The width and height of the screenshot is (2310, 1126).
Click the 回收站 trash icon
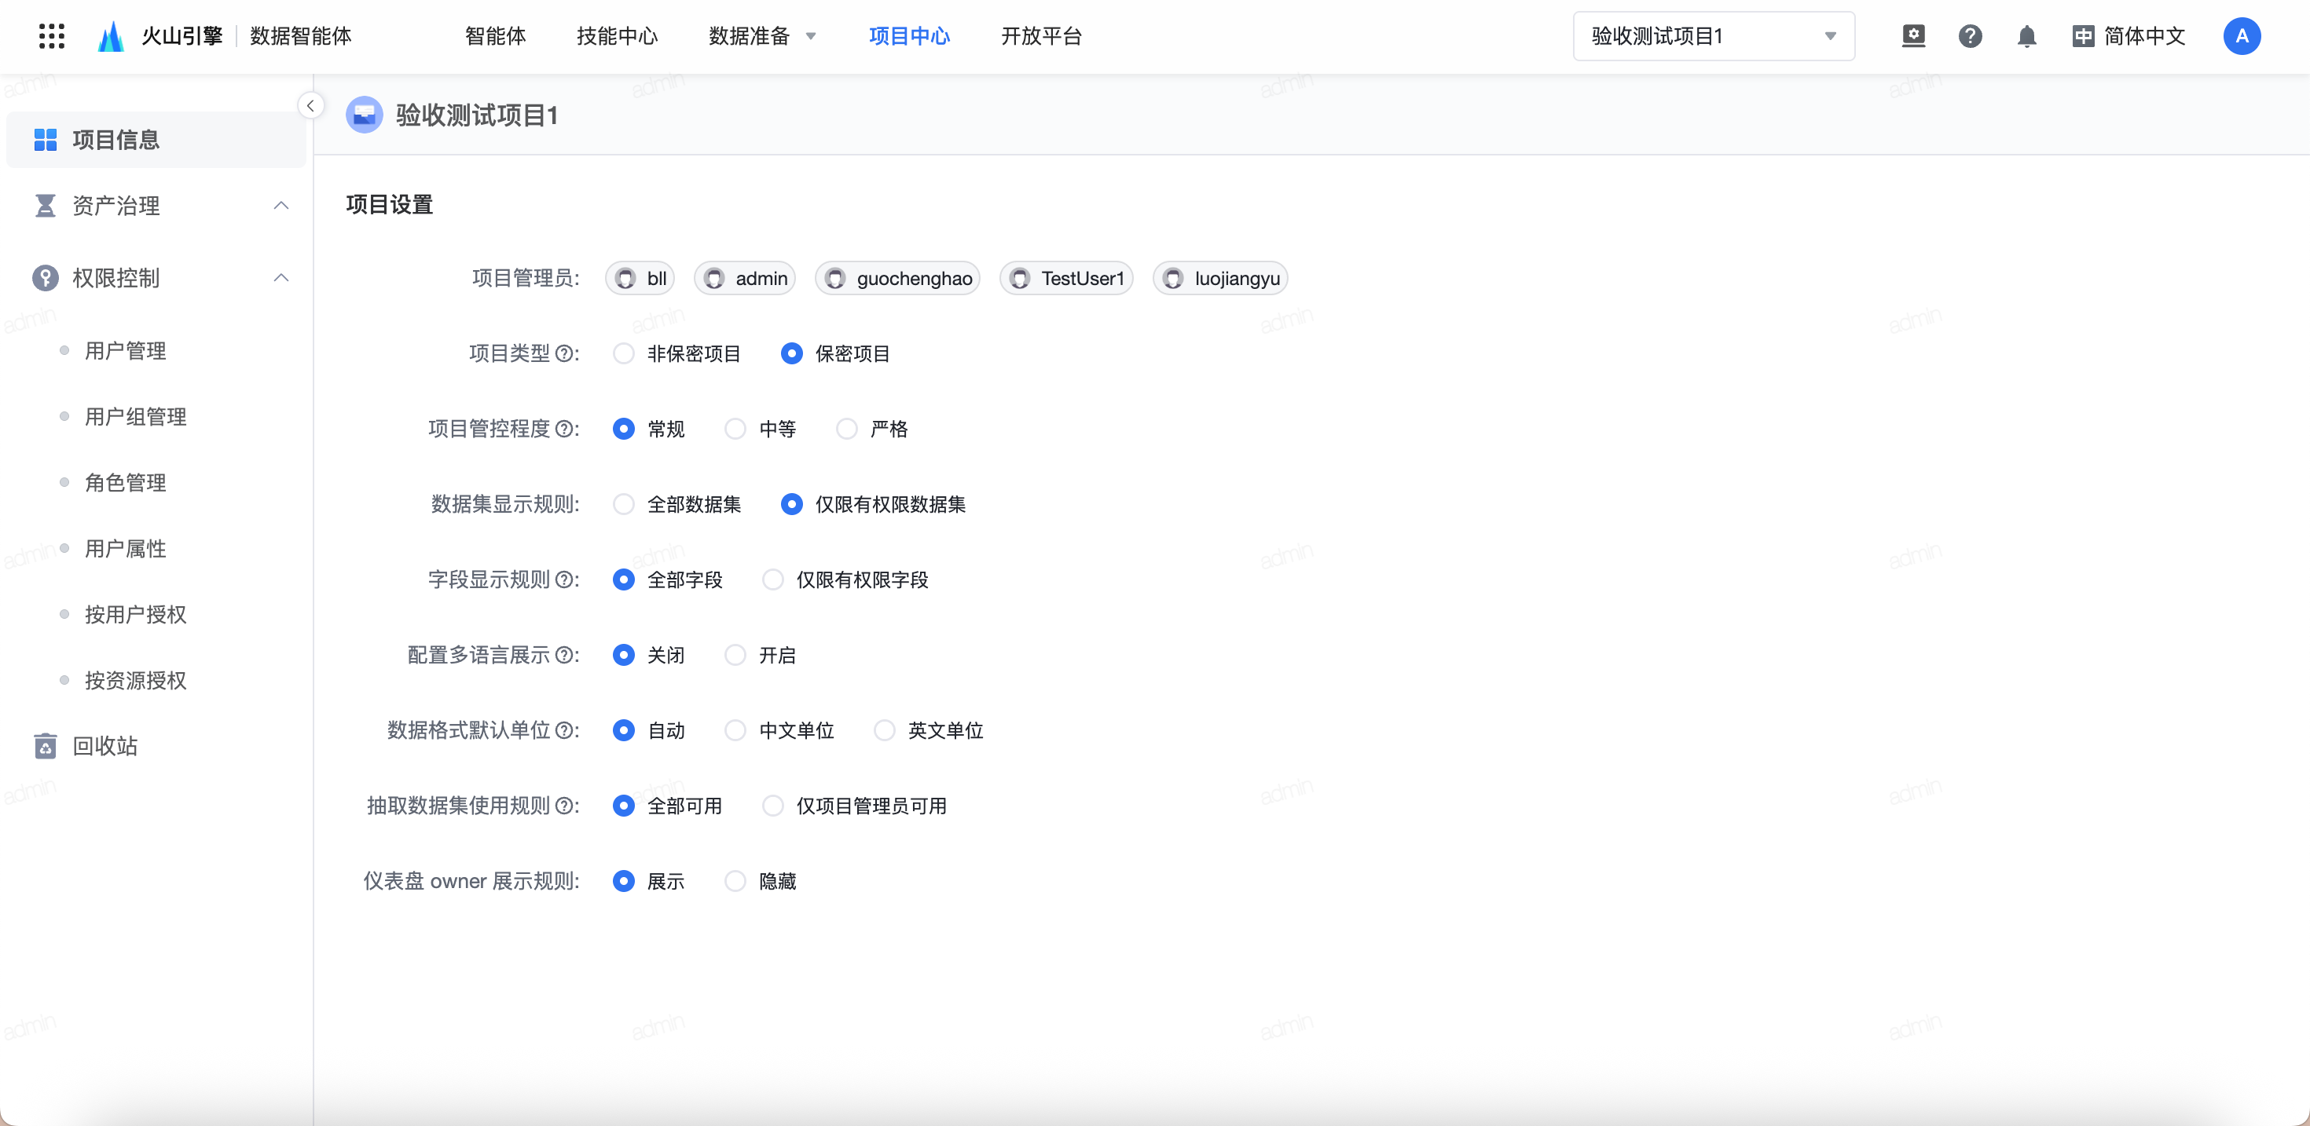[45, 746]
